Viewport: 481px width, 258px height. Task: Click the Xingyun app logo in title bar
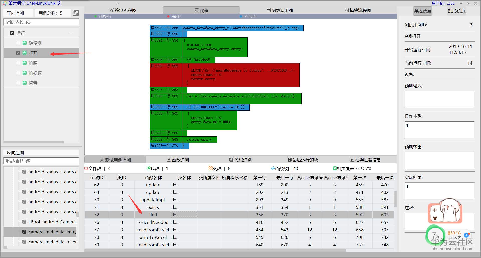click(x=5, y=3)
